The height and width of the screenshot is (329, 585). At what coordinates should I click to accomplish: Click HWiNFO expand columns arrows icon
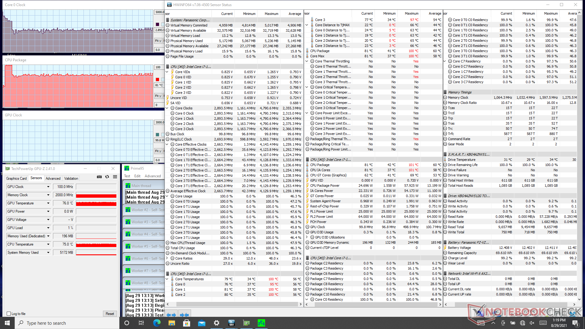(172, 315)
